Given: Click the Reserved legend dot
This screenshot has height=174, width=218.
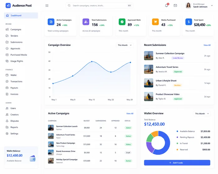Looking at the screenshot, I should (177, 149).
